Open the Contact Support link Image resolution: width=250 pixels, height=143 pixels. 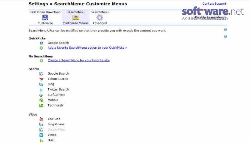pos(214,3)
